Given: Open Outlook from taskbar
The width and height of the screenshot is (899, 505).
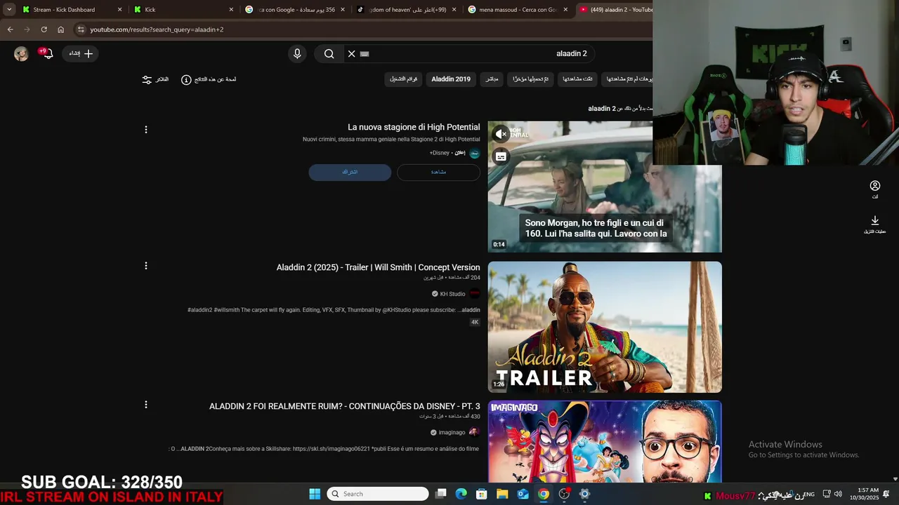Looking at the screenshot, I should pos(523,494).
